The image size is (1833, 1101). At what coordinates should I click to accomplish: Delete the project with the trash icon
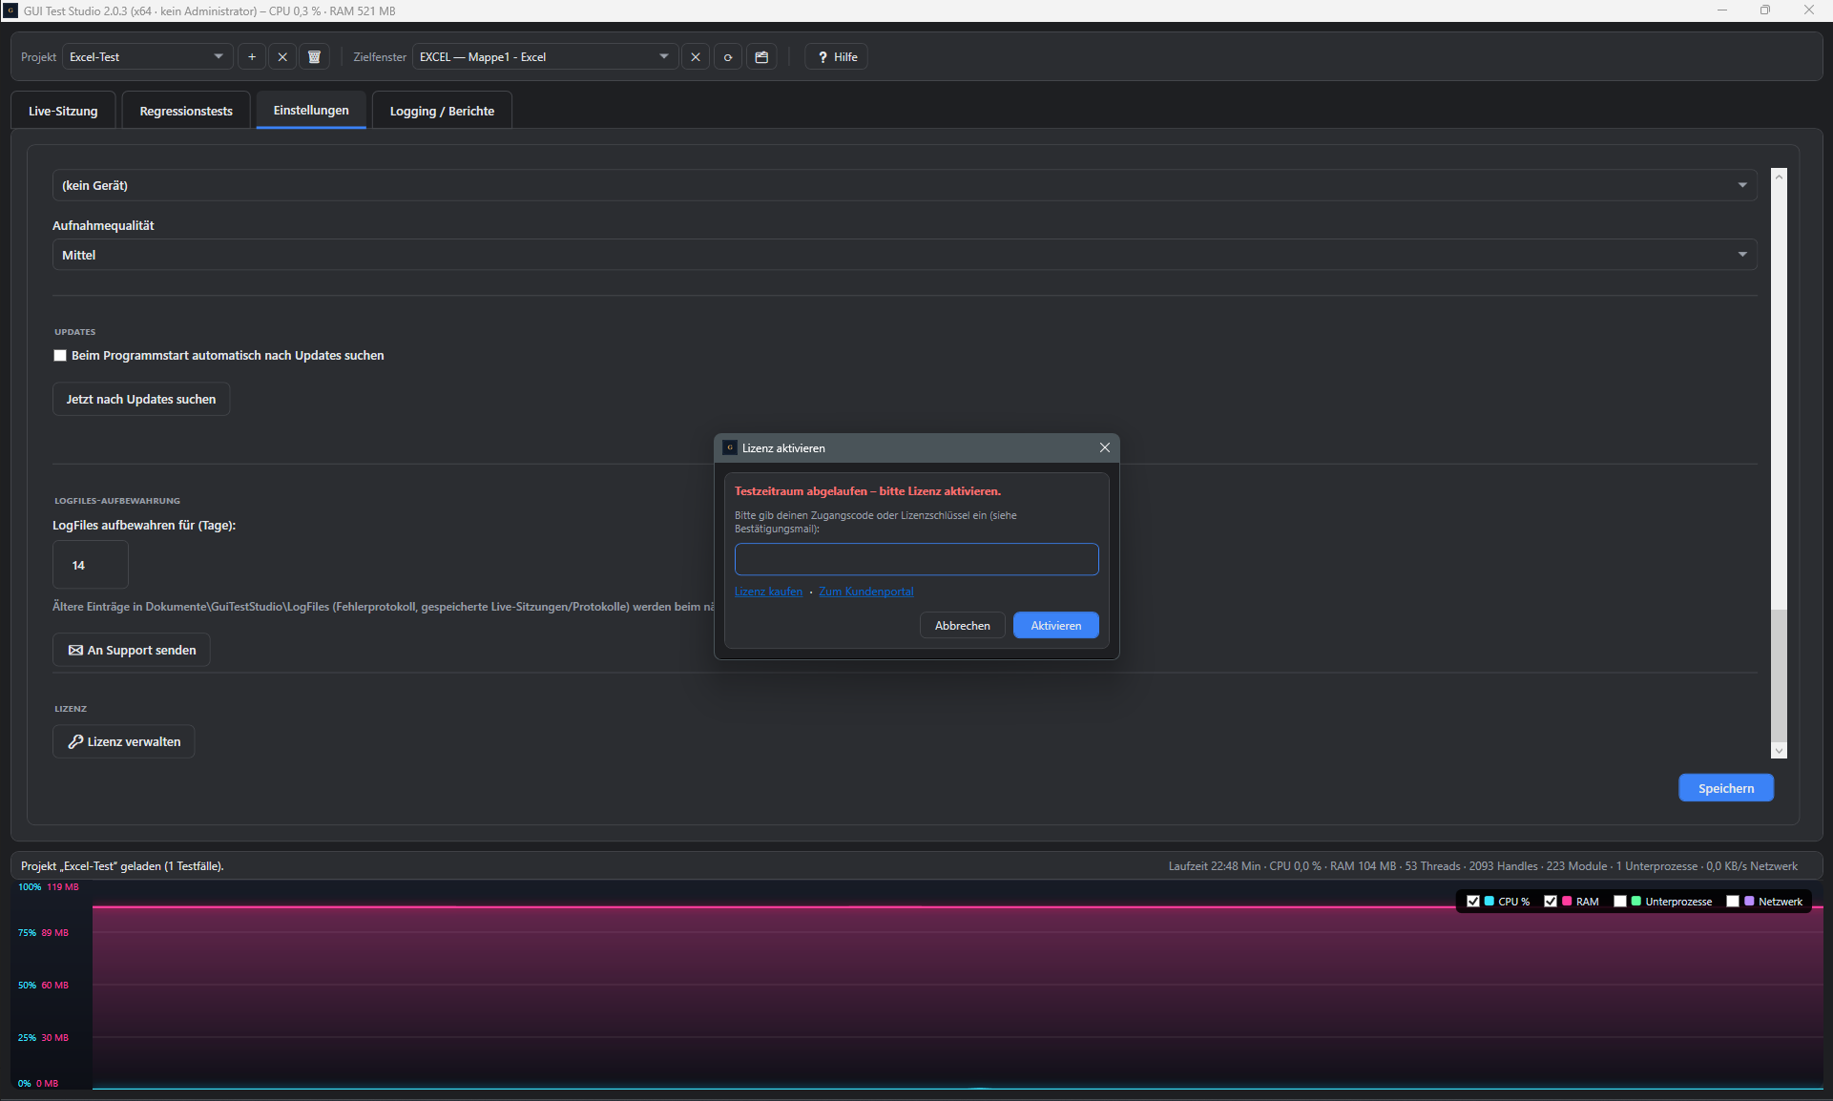314,57
